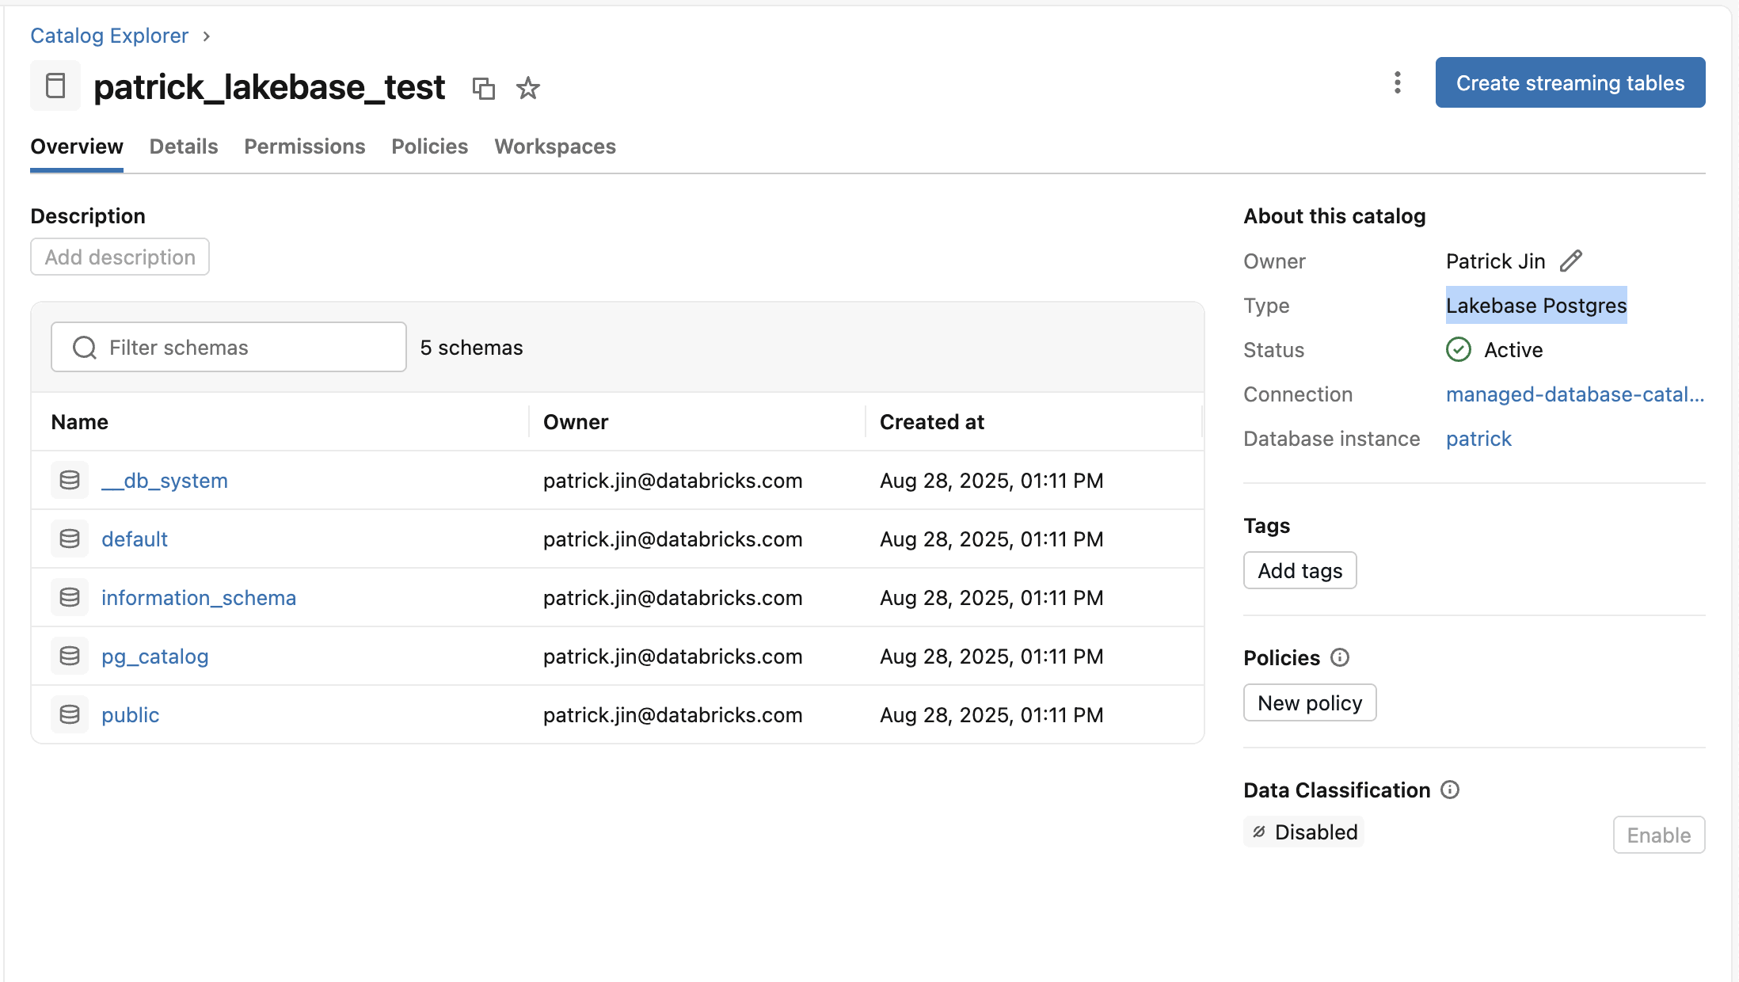Sort schemas by the Name column header

[x=80, y=421]
